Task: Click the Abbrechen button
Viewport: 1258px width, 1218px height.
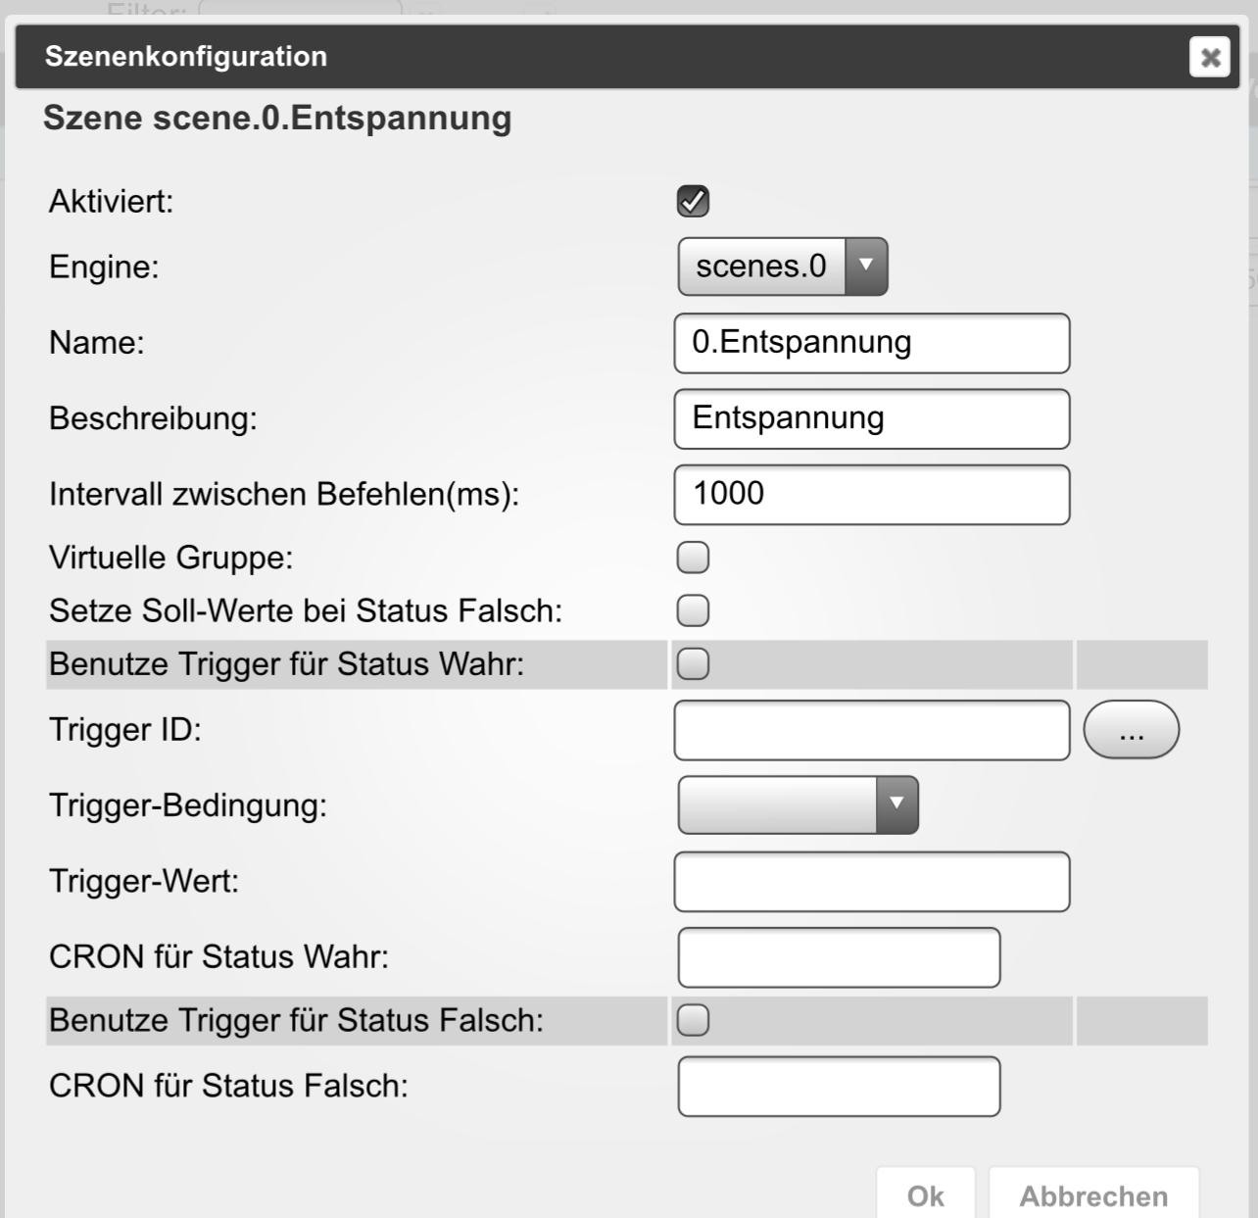Action: point(1093,1195)
